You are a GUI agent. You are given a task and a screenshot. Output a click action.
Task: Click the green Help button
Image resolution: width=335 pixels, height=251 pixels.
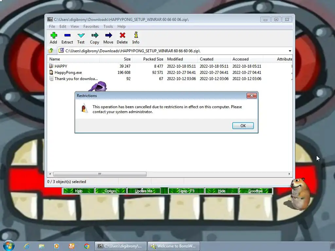[x=79, y=191]
